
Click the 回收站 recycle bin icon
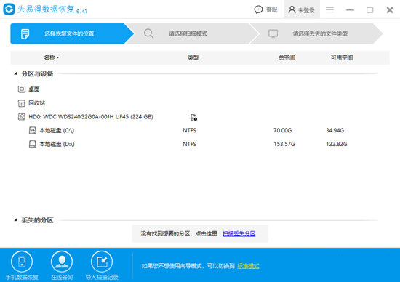coord(22,103)
